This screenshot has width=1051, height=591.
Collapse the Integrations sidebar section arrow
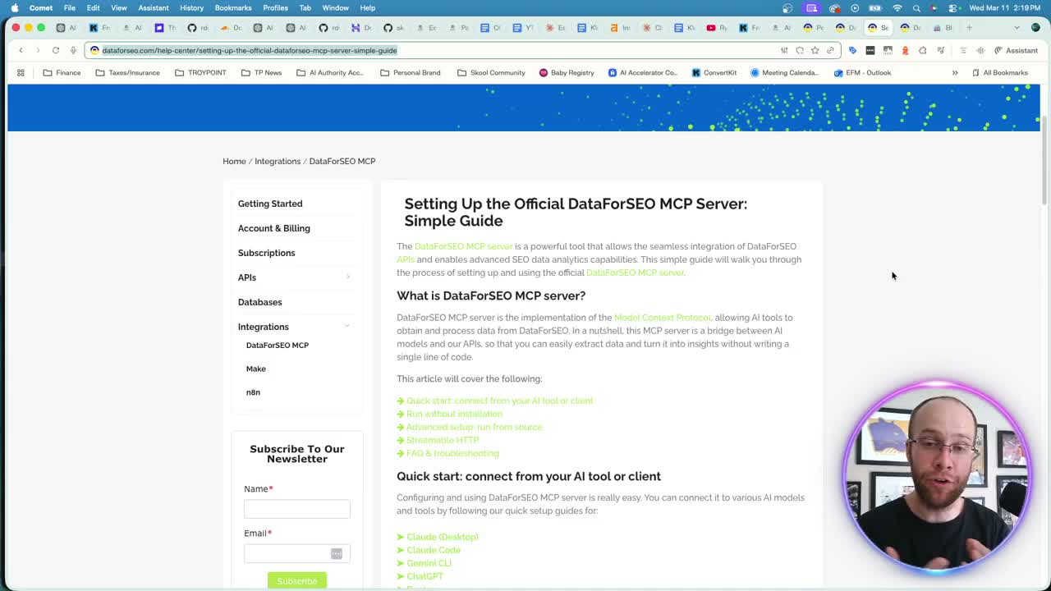(x=347, y=327)
